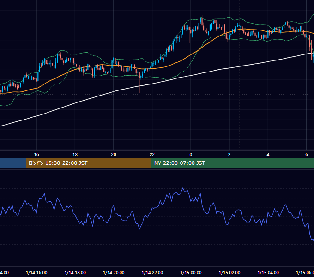This screenshot has height=277, width=314.
Task: Click the '1/14 16:00' date label
Action: point(36,273)
